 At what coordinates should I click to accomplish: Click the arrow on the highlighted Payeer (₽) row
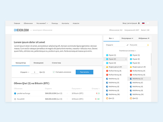pos(126,59)
